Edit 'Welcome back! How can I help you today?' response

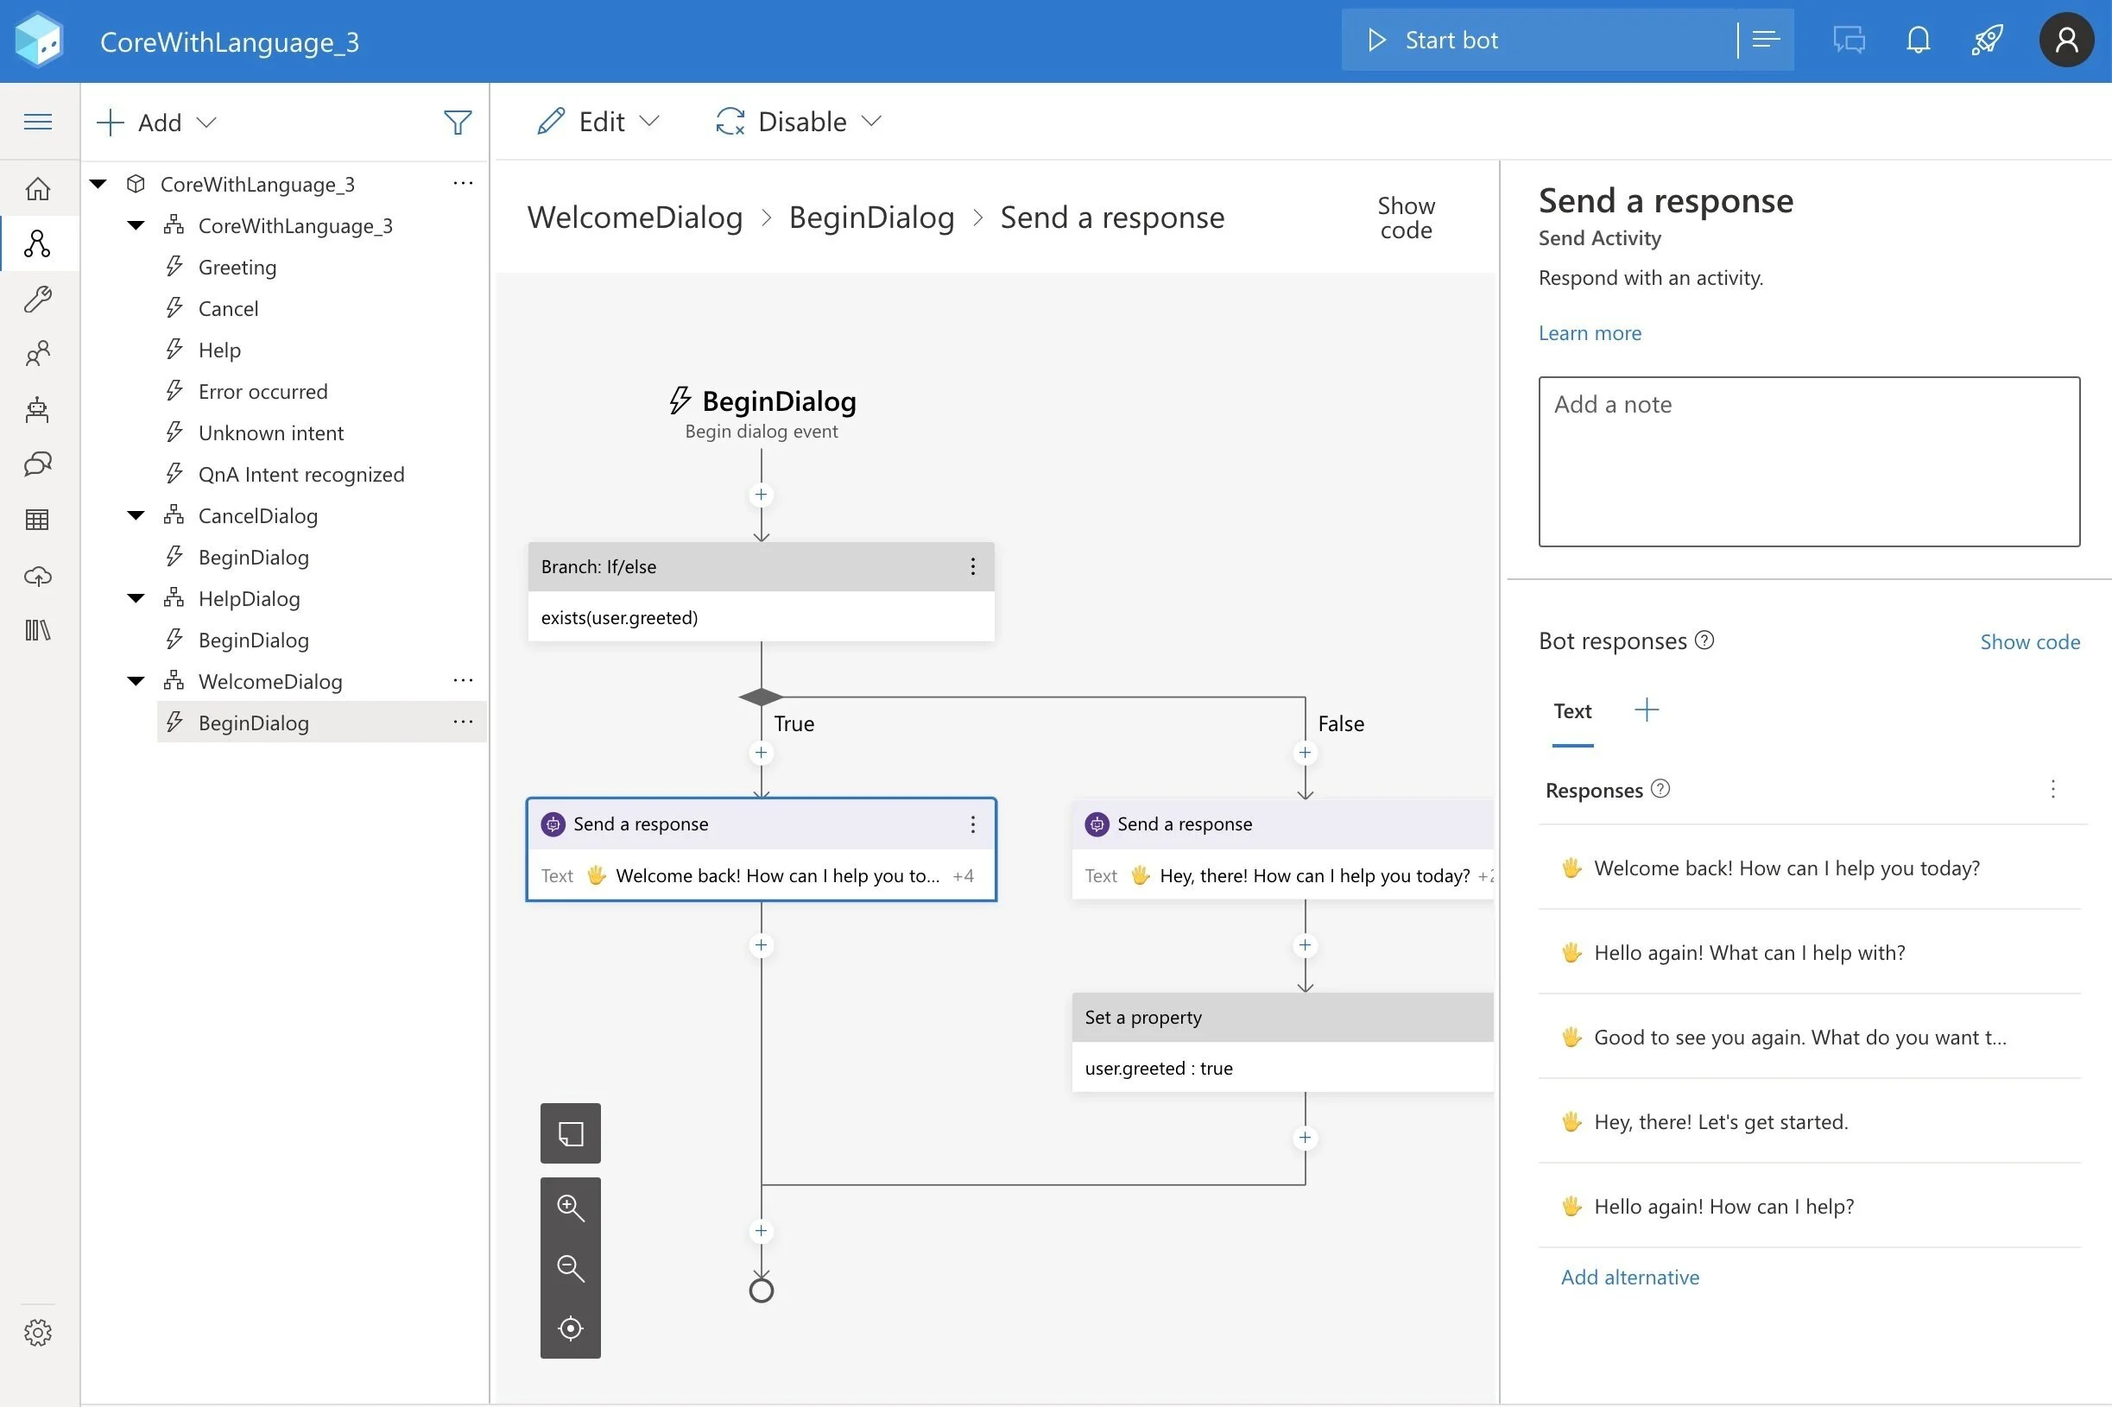1809,868
